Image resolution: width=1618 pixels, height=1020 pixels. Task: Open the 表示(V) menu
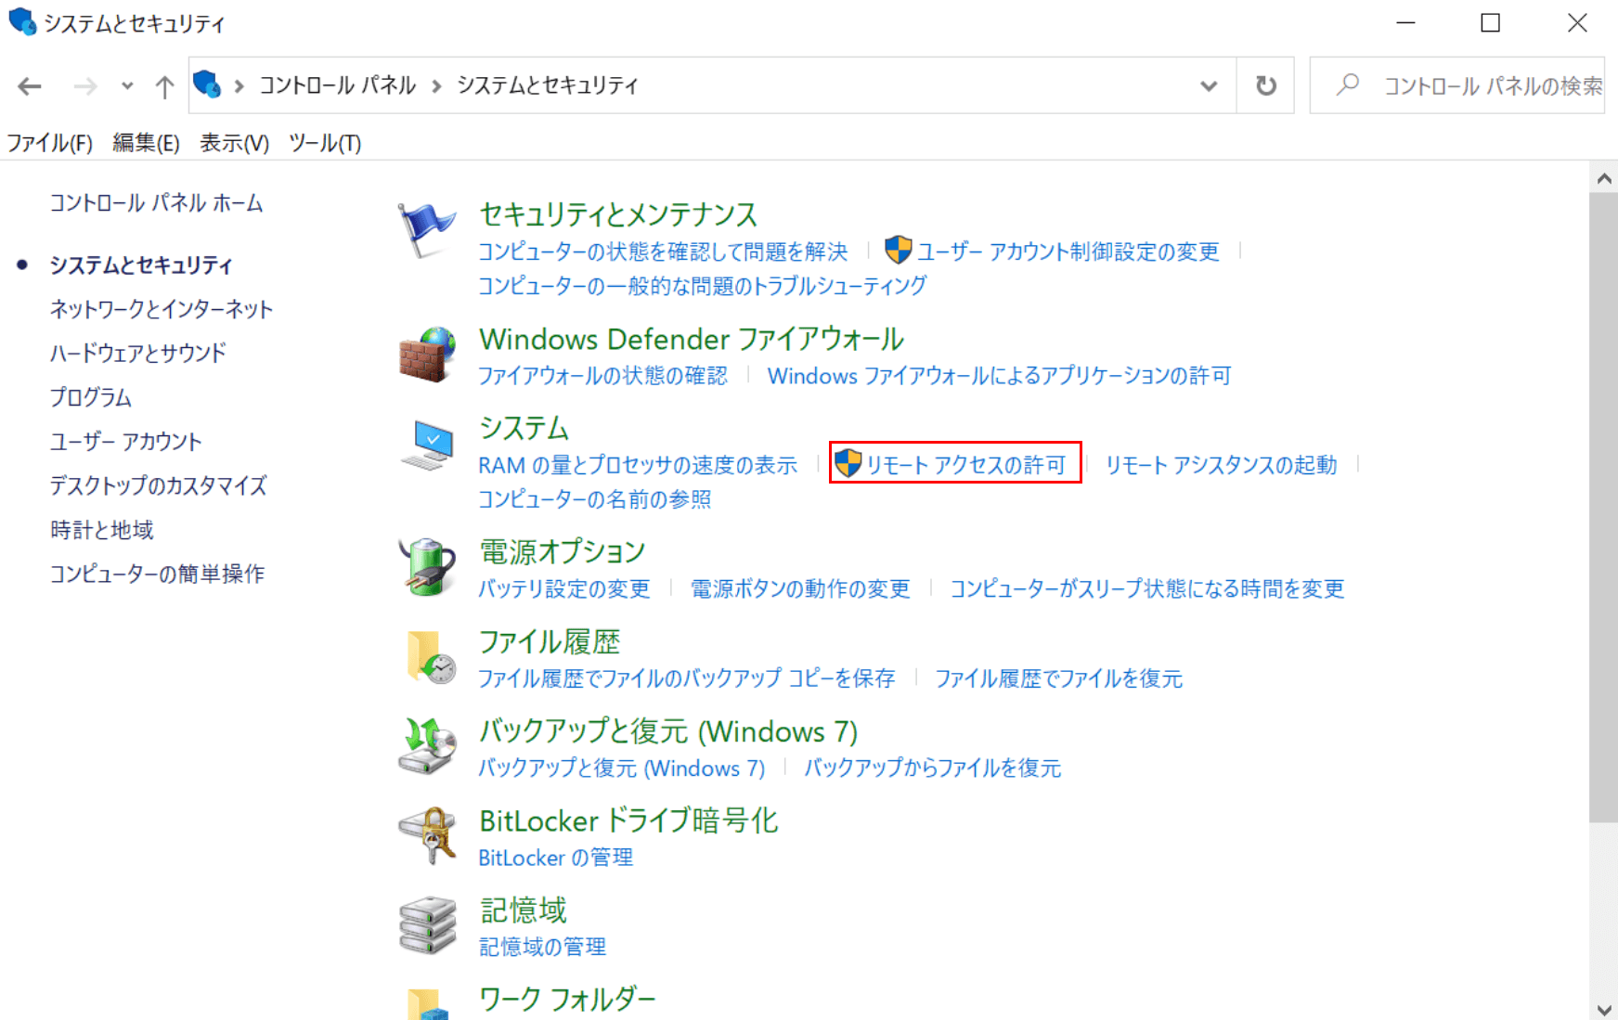pos(234,143)
